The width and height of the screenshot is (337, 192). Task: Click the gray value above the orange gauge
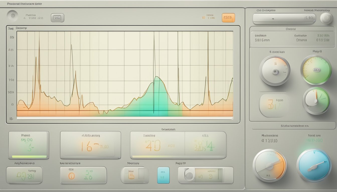pyautogui.click(x=270, y=140)
